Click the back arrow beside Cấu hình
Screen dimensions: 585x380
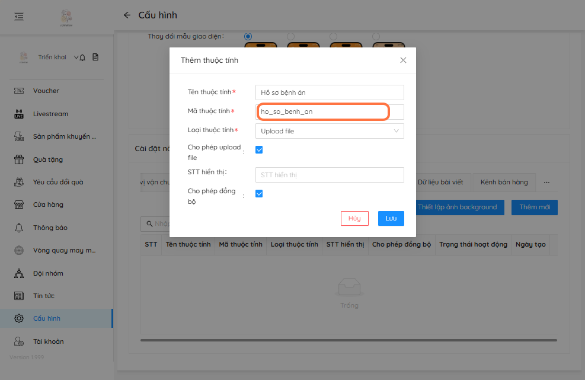coord(127,15)
